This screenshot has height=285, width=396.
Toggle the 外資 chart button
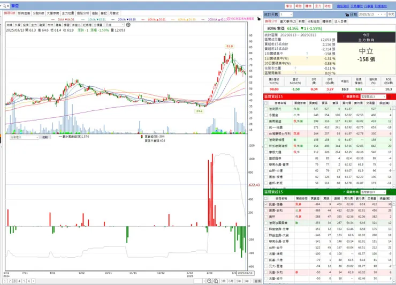(18, 25)
